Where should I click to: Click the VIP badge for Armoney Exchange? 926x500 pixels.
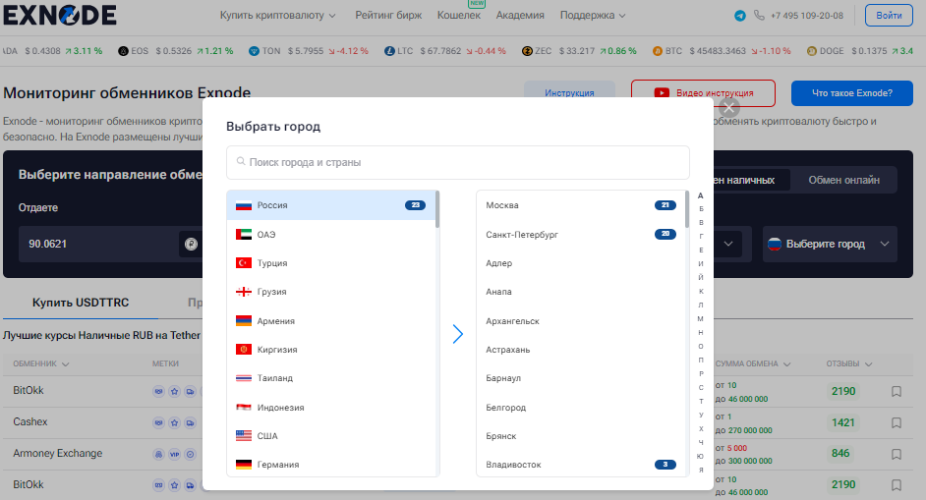(174, 454)
